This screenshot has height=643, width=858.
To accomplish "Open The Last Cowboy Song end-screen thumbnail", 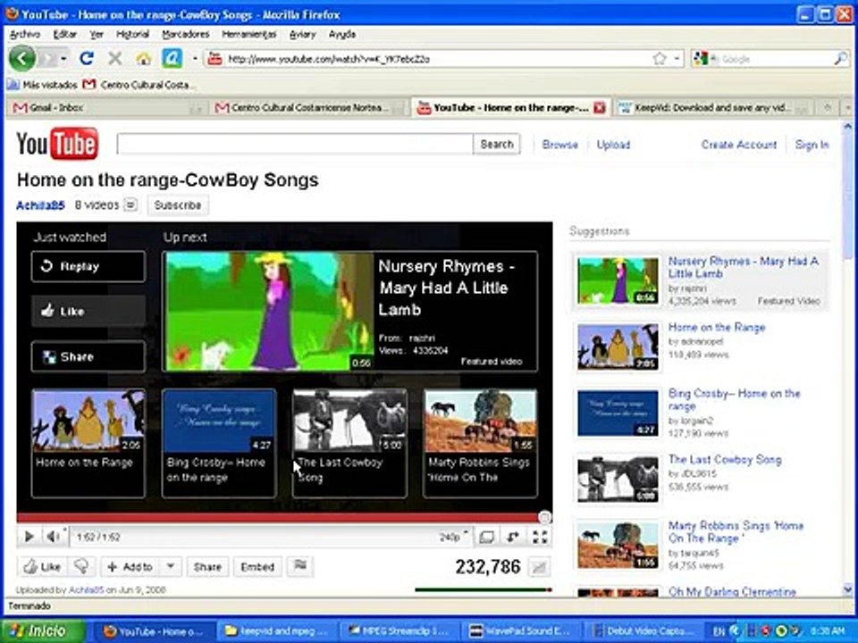I will coord(349,420).
